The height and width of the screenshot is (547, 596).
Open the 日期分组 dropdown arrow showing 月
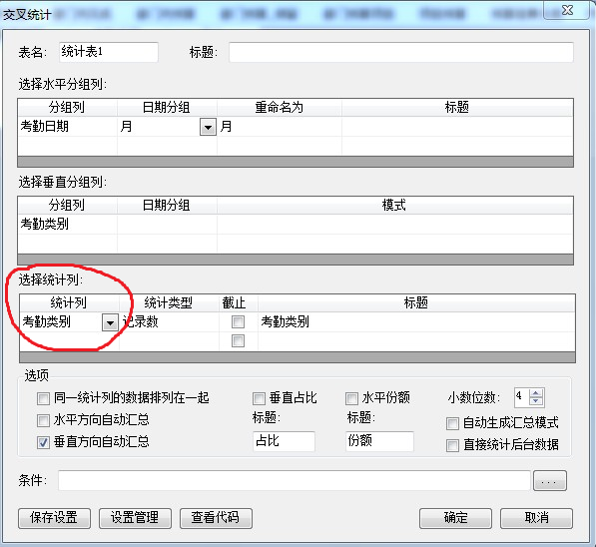208,127
